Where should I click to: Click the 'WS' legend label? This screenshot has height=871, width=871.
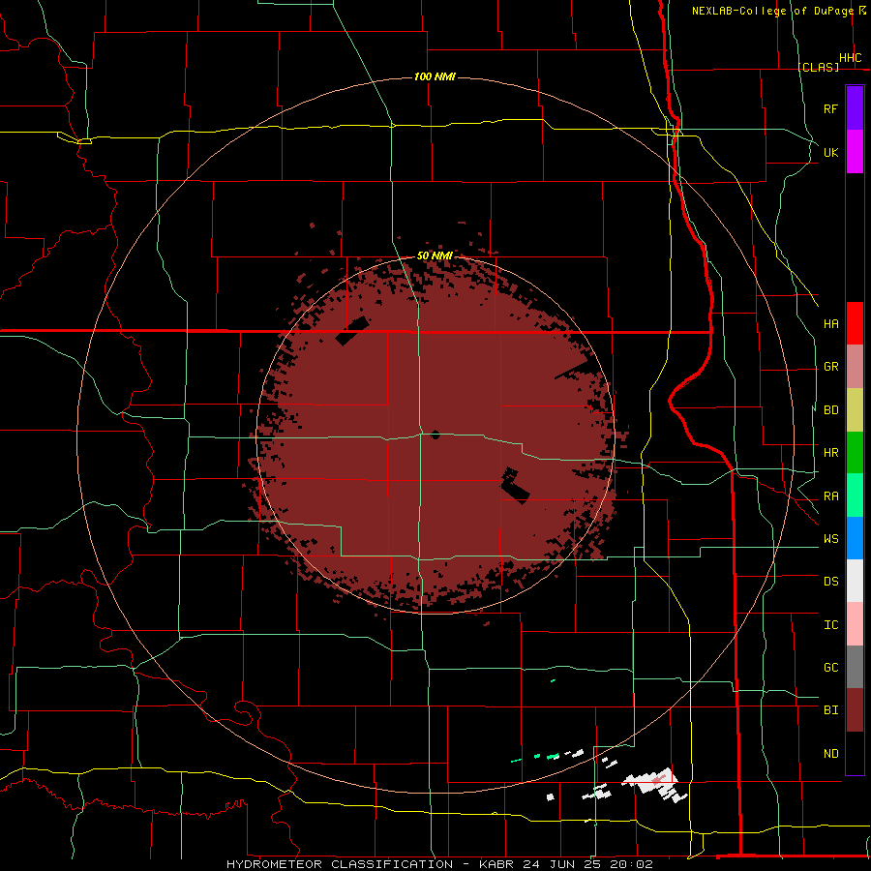[830, 539]
